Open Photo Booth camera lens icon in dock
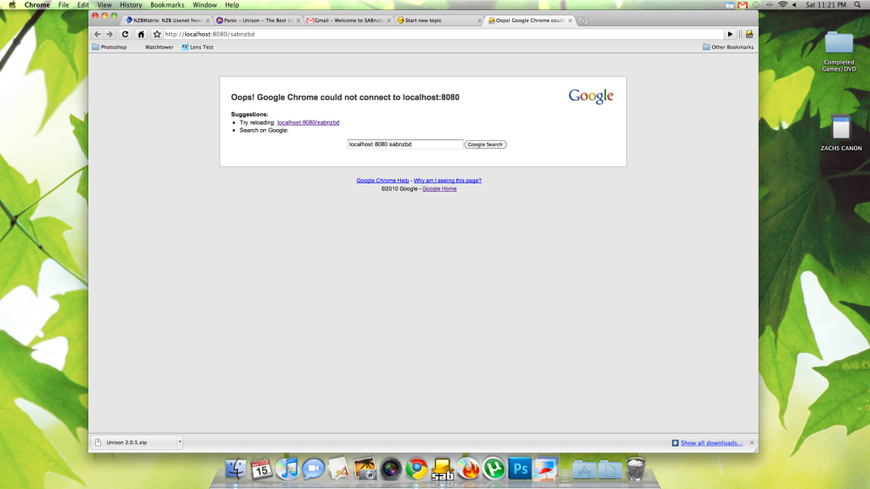Viewport: 870px width, 489px height. 391,469
